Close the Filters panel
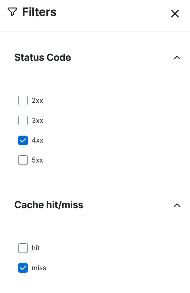Image resolution: width=190 pixels, height=293 pixels. tap(175, 14)
